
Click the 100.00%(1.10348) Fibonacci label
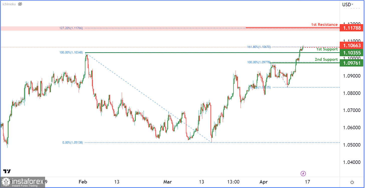pos(71,52)
